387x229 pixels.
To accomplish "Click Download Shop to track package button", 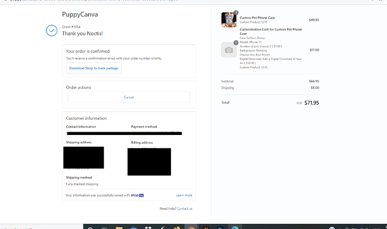I will click(x=94, y=68).
